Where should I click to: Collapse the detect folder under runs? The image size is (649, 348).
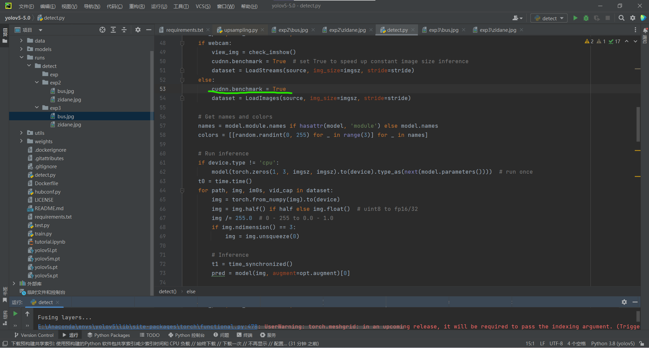[x=29, y=66]
